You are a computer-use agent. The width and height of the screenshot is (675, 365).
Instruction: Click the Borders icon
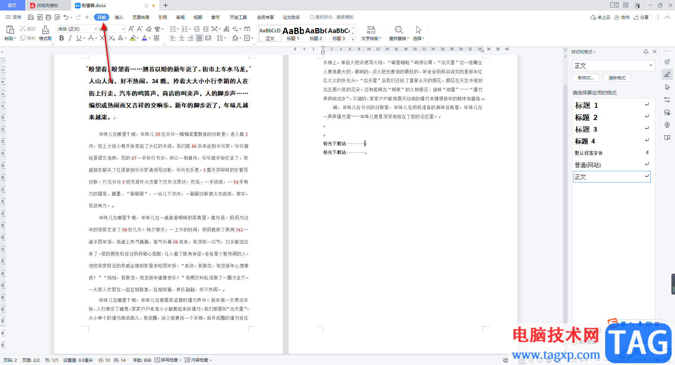pos(247,38)
